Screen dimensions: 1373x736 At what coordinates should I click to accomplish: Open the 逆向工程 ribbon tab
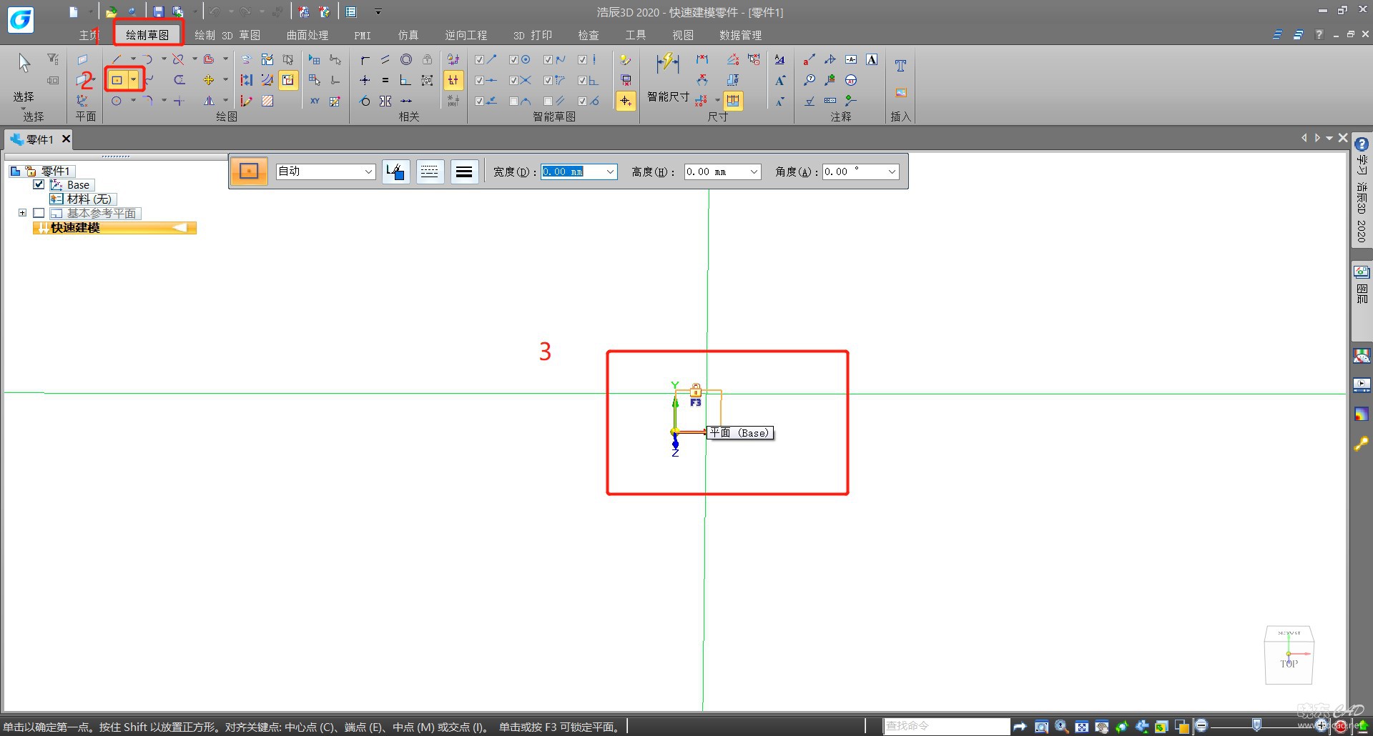click(466, 35)
